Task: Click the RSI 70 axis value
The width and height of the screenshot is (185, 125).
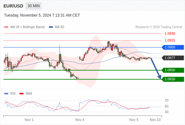Action: click(x=167, y=100)
